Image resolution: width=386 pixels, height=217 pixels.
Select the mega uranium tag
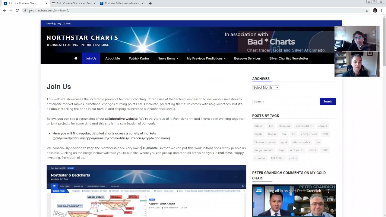(264, 150)
